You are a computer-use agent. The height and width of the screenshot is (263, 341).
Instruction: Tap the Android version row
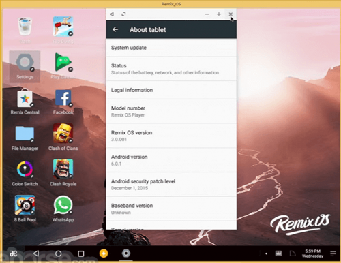click(171, 160)
